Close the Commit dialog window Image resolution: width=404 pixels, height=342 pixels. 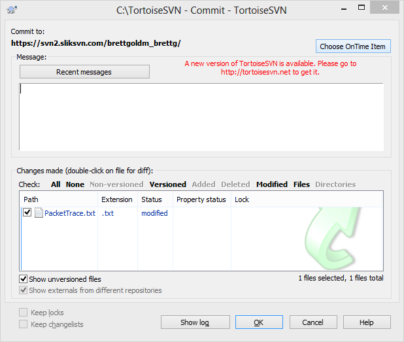point(384,7)
